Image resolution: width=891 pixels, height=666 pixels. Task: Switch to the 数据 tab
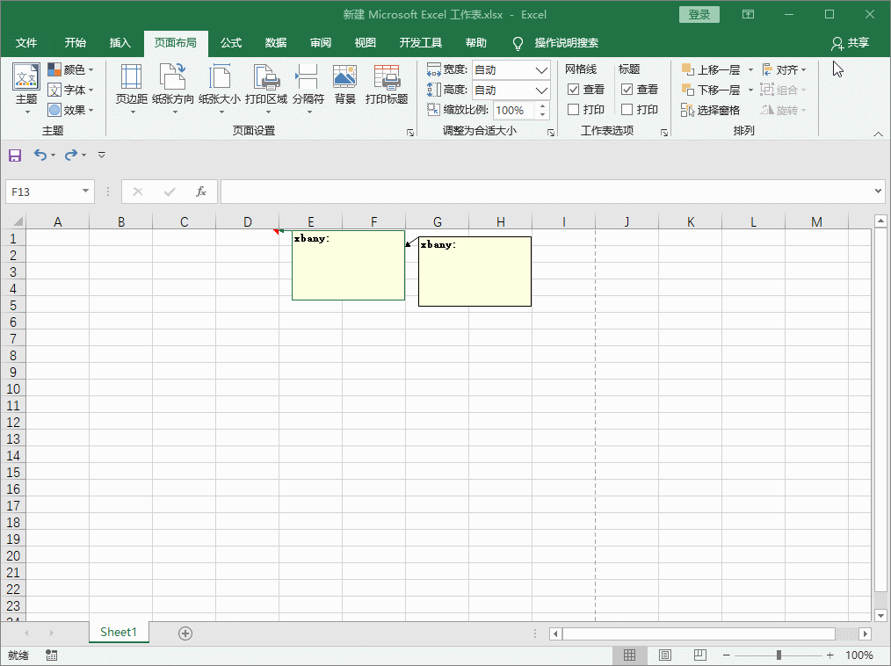pyautogui.click(x=276, y=43)
